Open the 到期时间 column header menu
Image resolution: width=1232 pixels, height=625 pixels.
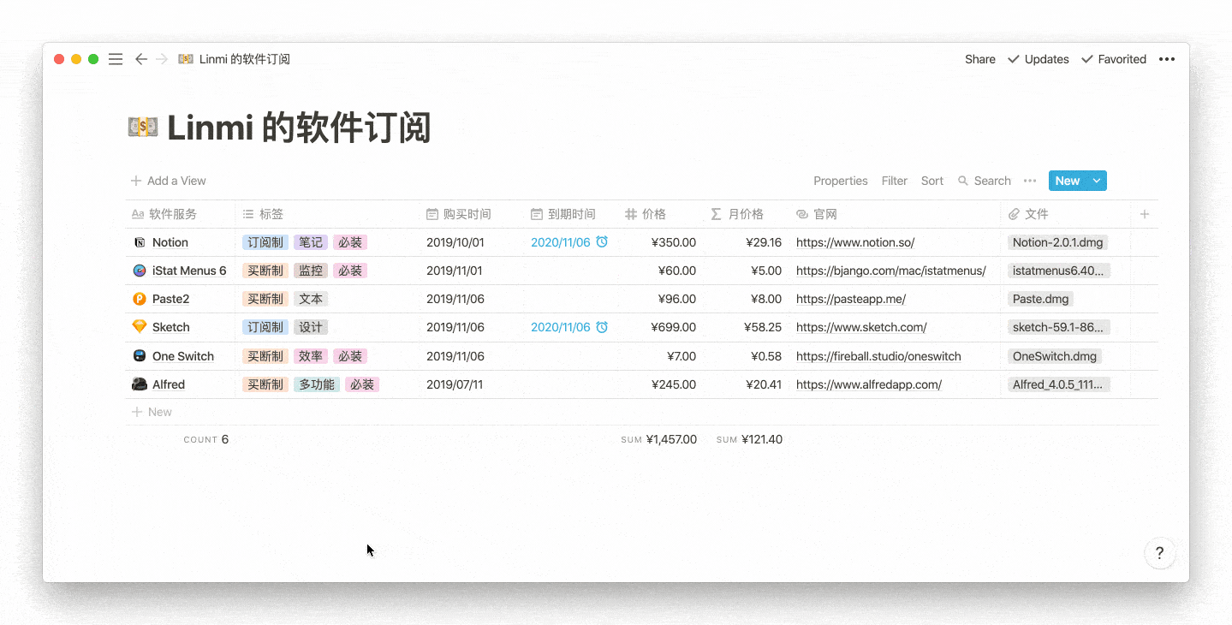coord(571,214)
